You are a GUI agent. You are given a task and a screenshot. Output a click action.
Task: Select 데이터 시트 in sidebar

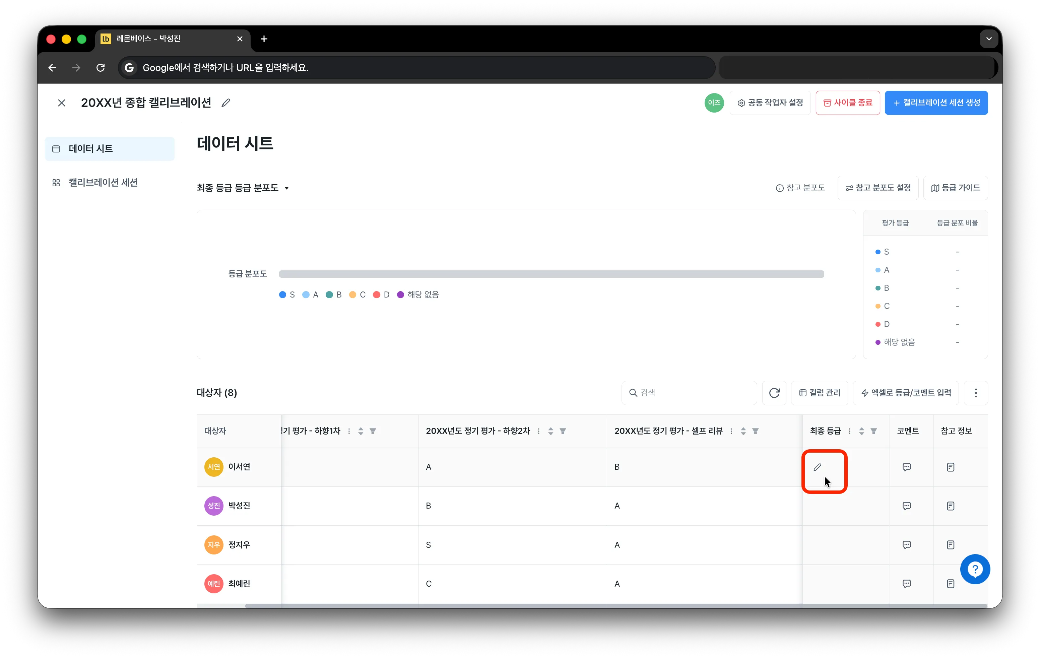coord(110,148)
